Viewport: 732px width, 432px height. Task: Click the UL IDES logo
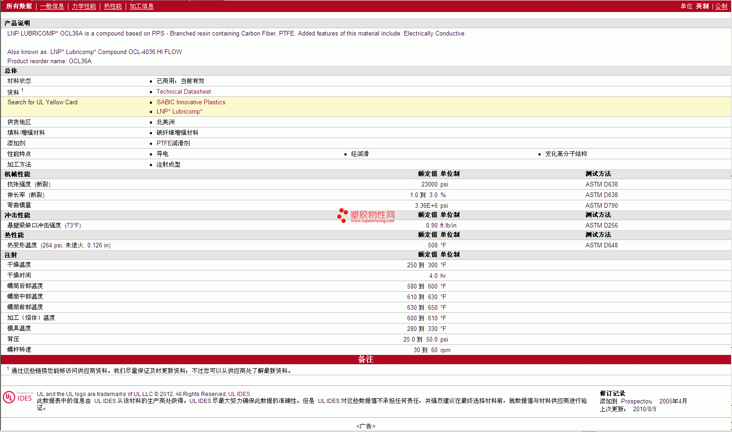pyautogui.click(x=18, y=397)
